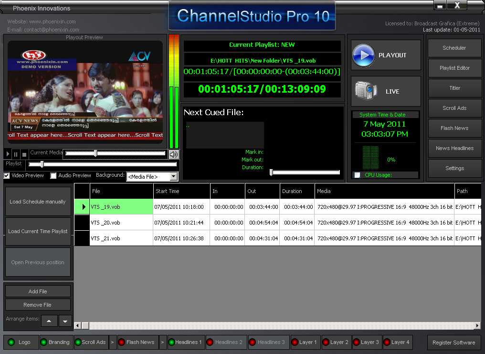Click the Duration column header
This screenshot has width=485, height=354.
[297, 191]
